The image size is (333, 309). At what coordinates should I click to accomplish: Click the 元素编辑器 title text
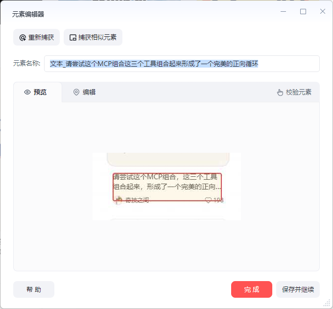tap(28, 14)
